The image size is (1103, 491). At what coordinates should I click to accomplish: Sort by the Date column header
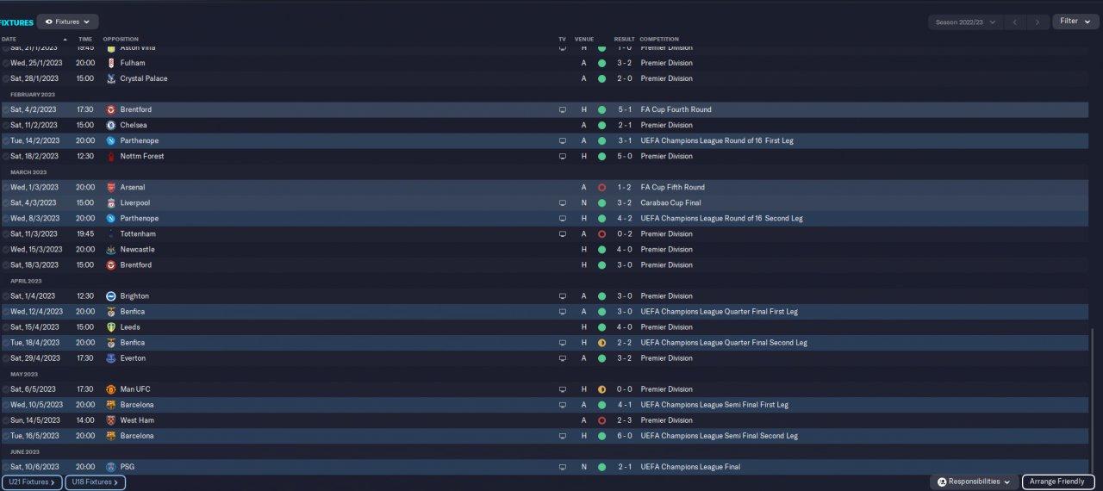pos(9,39)
